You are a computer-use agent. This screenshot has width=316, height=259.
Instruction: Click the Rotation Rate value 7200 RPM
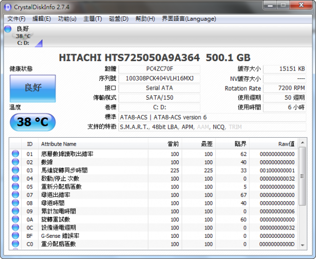coord(285,88)
